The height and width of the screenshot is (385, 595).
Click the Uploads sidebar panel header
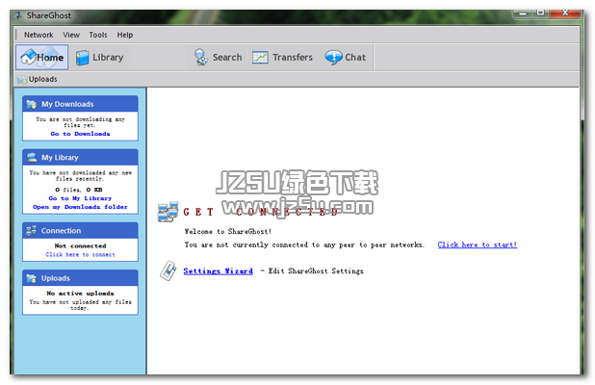tap(80, 278)
